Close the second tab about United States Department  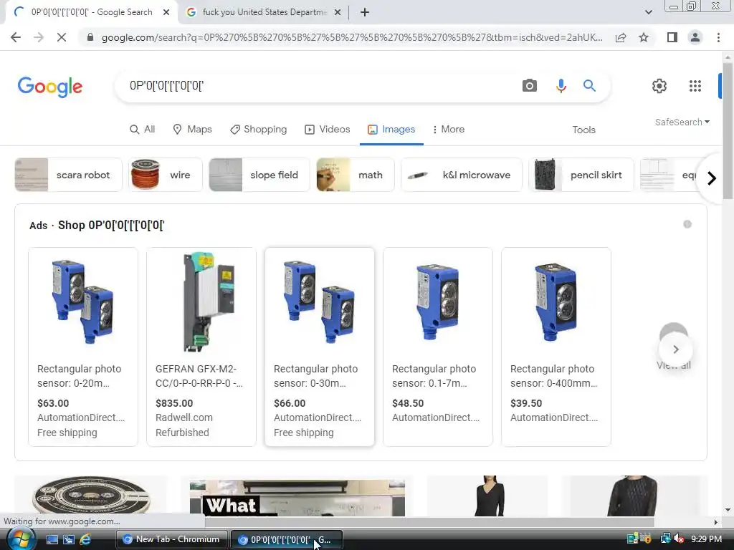tap(338, 12)
